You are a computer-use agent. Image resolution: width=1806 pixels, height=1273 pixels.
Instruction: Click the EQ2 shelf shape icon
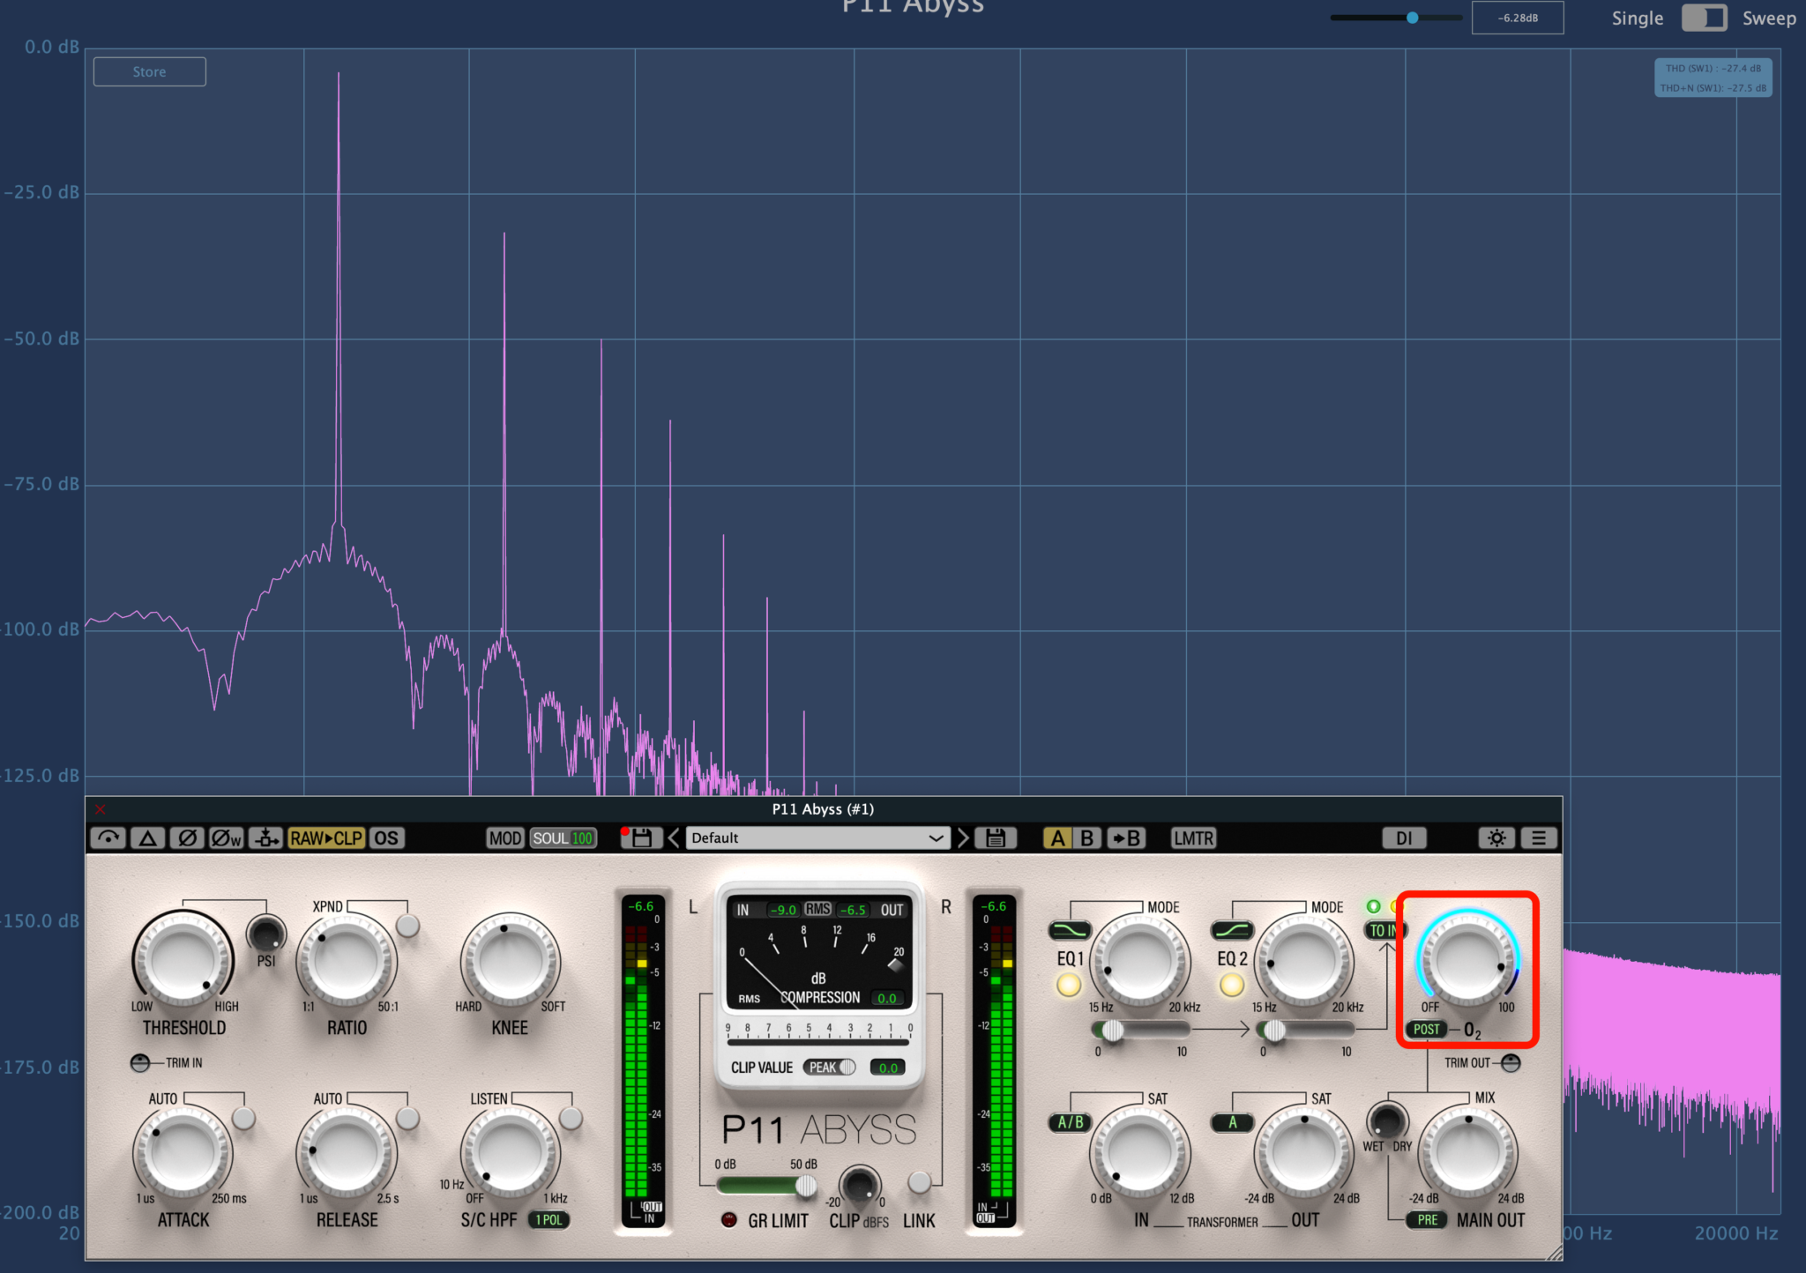coord(1231,930)
